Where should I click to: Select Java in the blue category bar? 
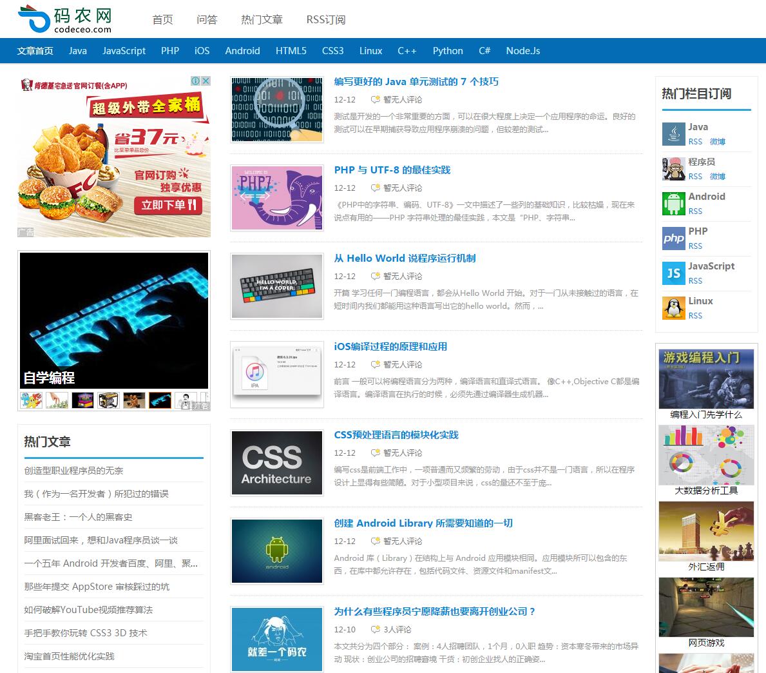78,51
